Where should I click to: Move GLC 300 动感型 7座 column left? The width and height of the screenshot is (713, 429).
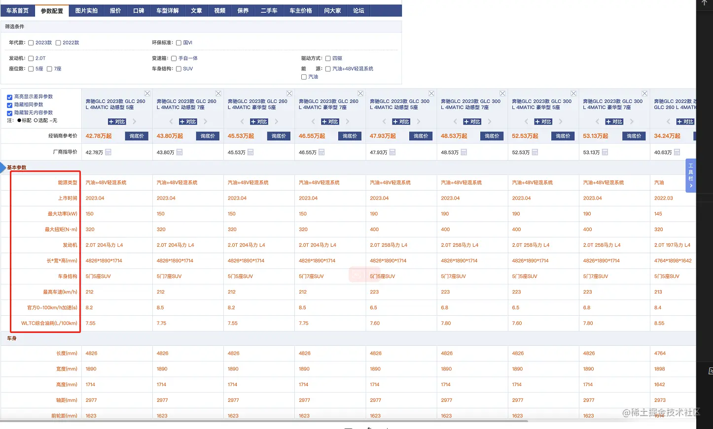tap(455, 121)
